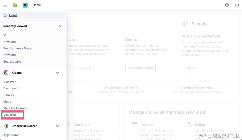Click the Logs heading text
The image size is (242, 140).
coord(72,40)
